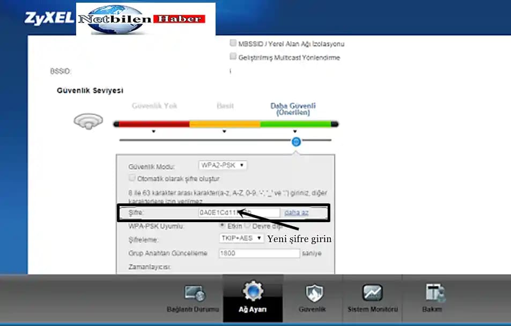Click the ZyXEL logo
The height and width of the screenshot is (326, 511).
48,17
